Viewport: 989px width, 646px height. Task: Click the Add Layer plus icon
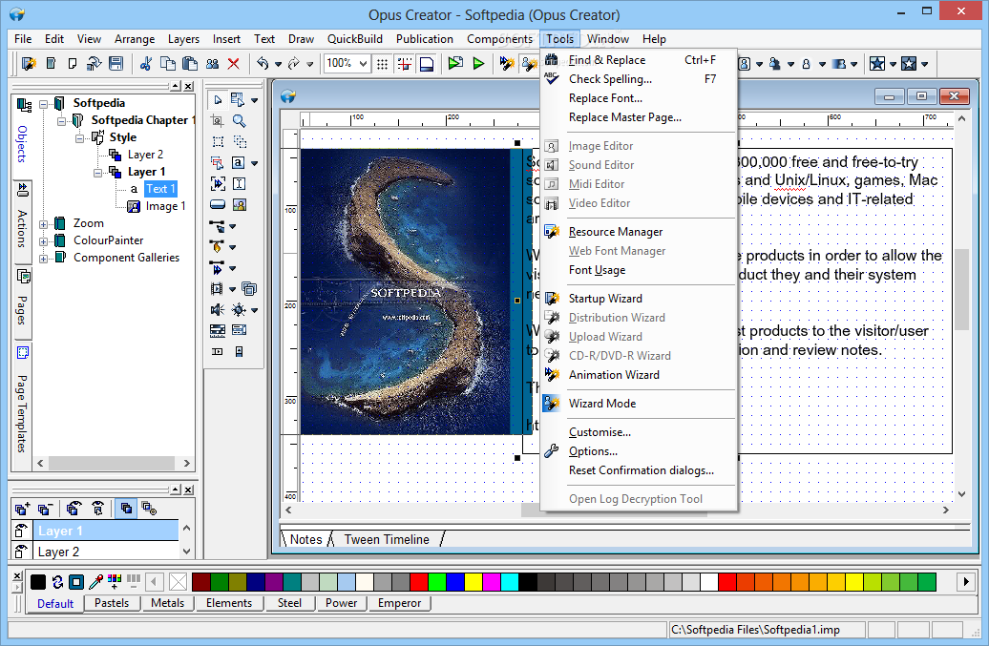click(23, 509)
